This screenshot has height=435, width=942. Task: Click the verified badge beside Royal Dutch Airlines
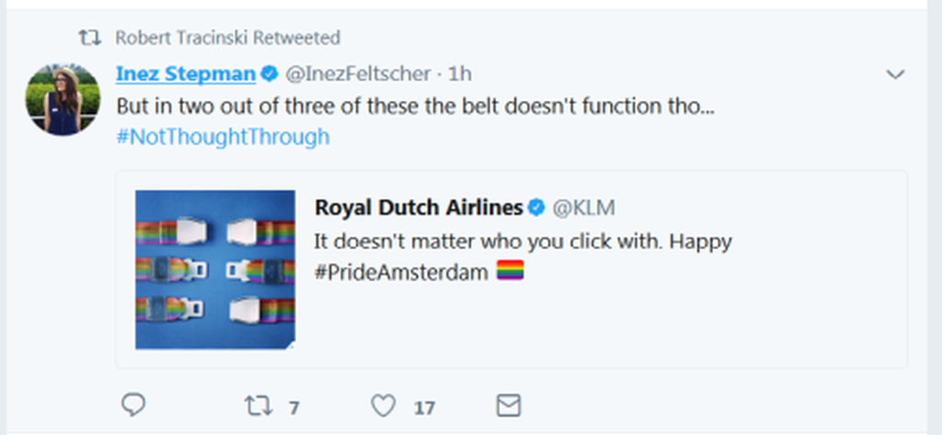tap(535, 208)
